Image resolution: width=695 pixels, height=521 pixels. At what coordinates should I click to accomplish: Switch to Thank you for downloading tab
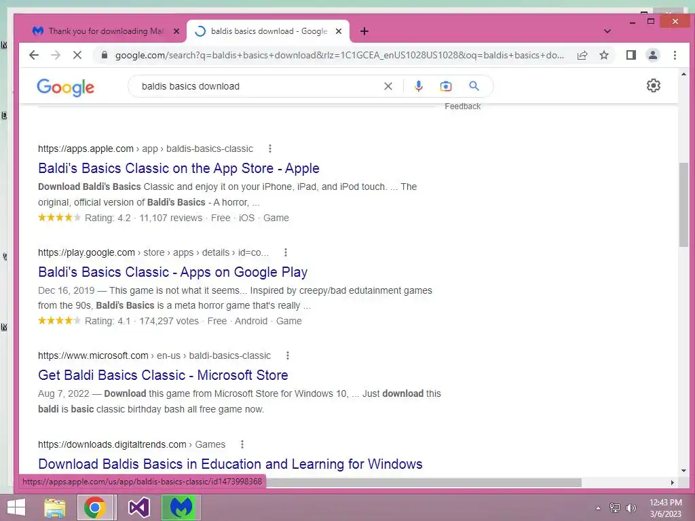tap(106, 31)
